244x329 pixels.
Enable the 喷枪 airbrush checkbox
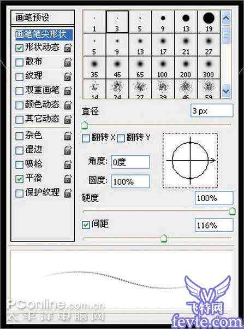tap(19, 164)
